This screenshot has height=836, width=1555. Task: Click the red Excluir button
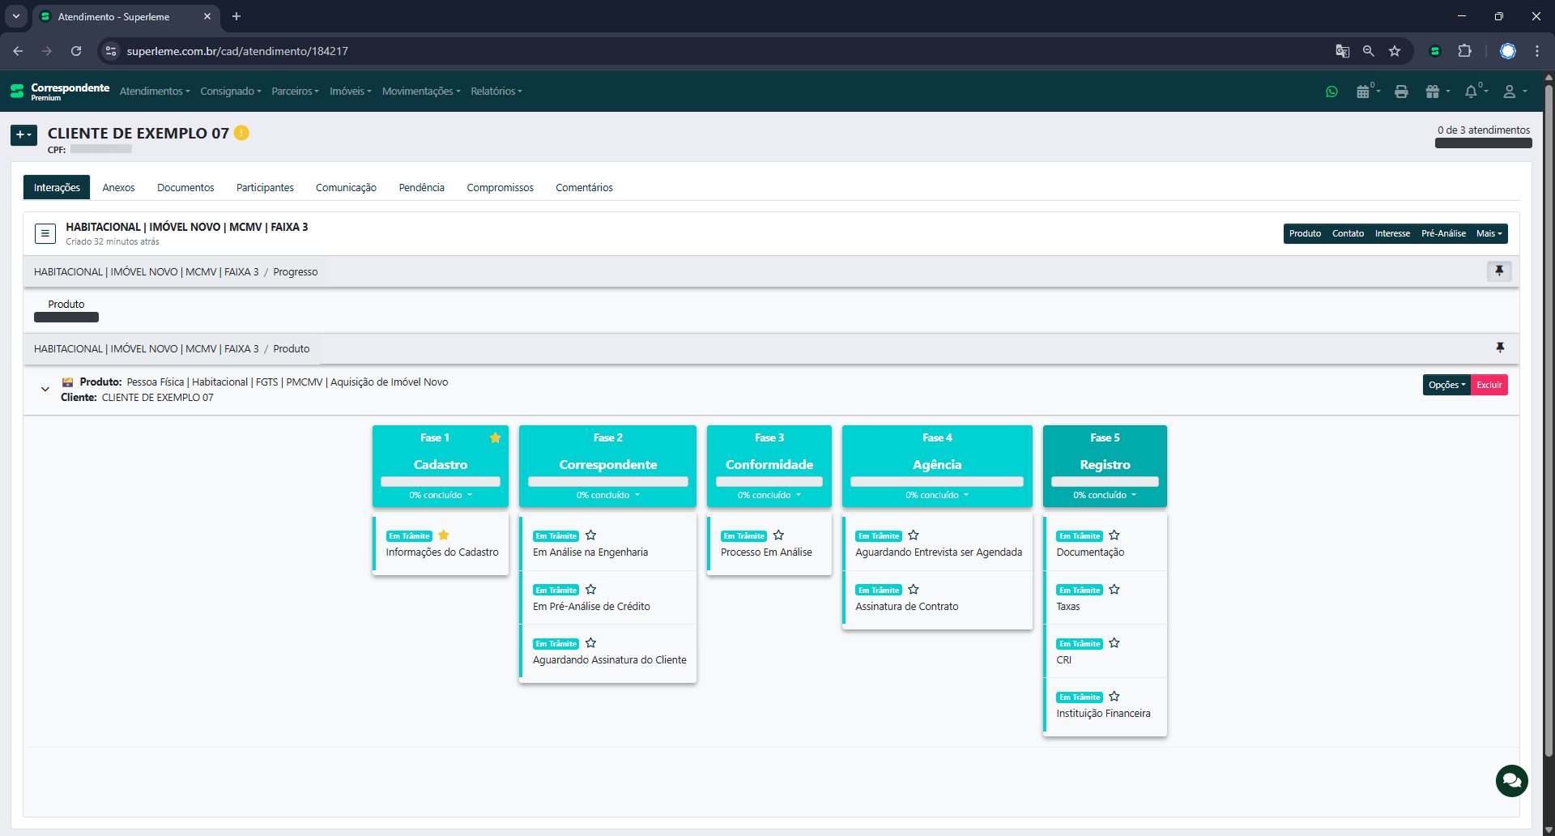(x=1489, y=385)
